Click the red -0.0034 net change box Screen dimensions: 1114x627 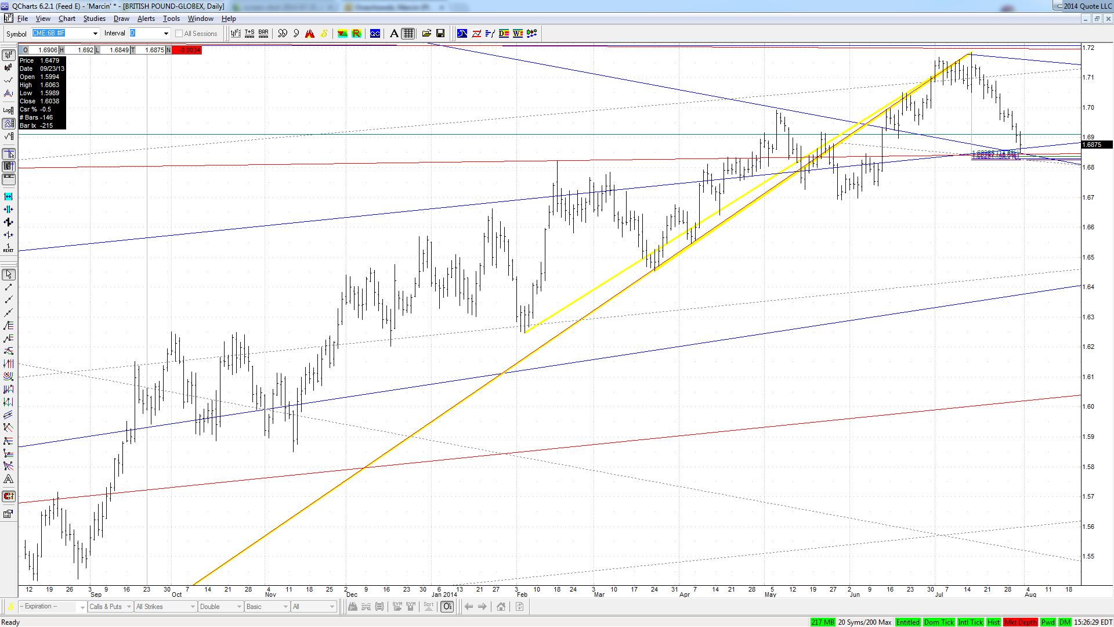(186, 50)
